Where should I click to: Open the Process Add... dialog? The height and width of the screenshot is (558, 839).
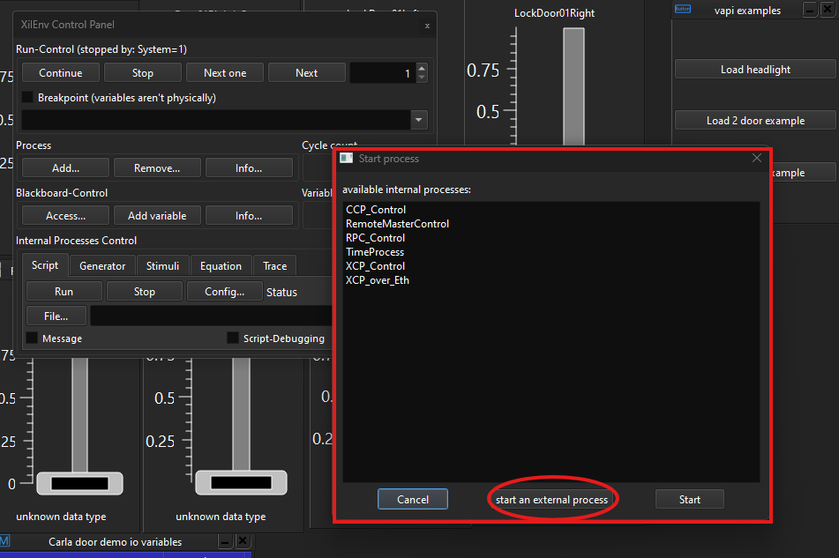pyautogui.click(x=64, y=167)
